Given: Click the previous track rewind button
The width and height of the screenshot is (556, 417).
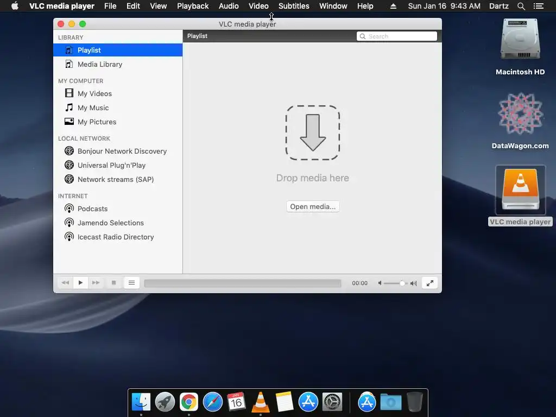Looking at the screenshot, I should pyautogui.click(x=65, y=282).
